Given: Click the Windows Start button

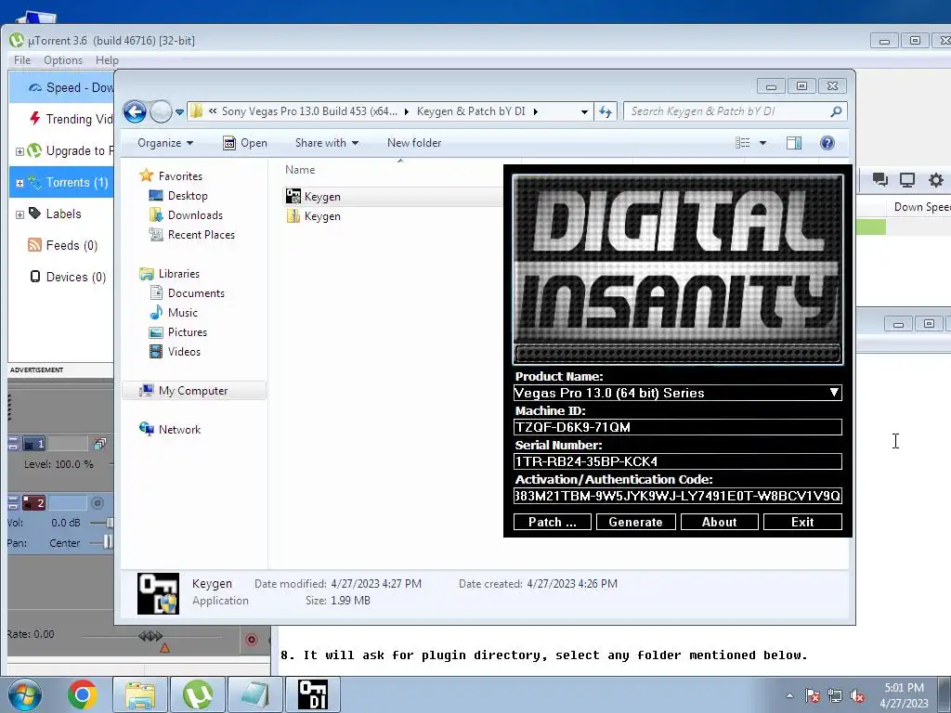Looking at the screenshot, I should tap(25, 694).
